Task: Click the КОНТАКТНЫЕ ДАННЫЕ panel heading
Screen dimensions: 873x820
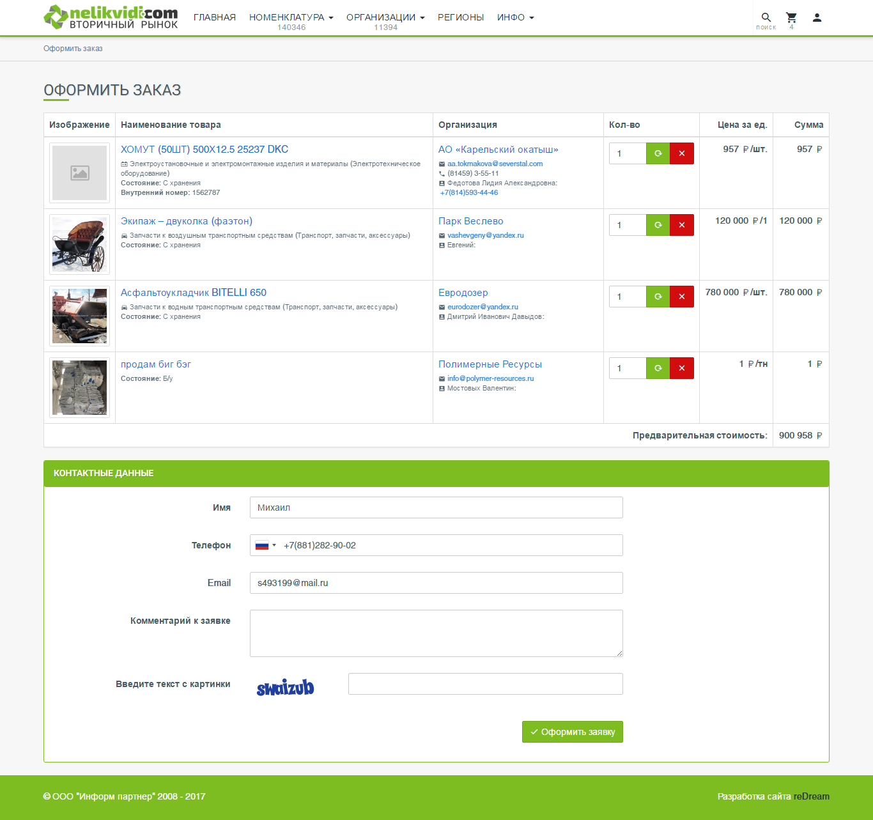Action: point(104,473)
